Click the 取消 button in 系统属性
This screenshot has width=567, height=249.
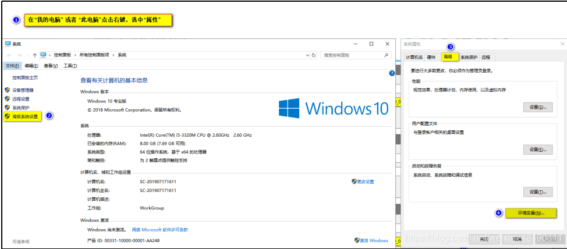click(x=517, y=239)
